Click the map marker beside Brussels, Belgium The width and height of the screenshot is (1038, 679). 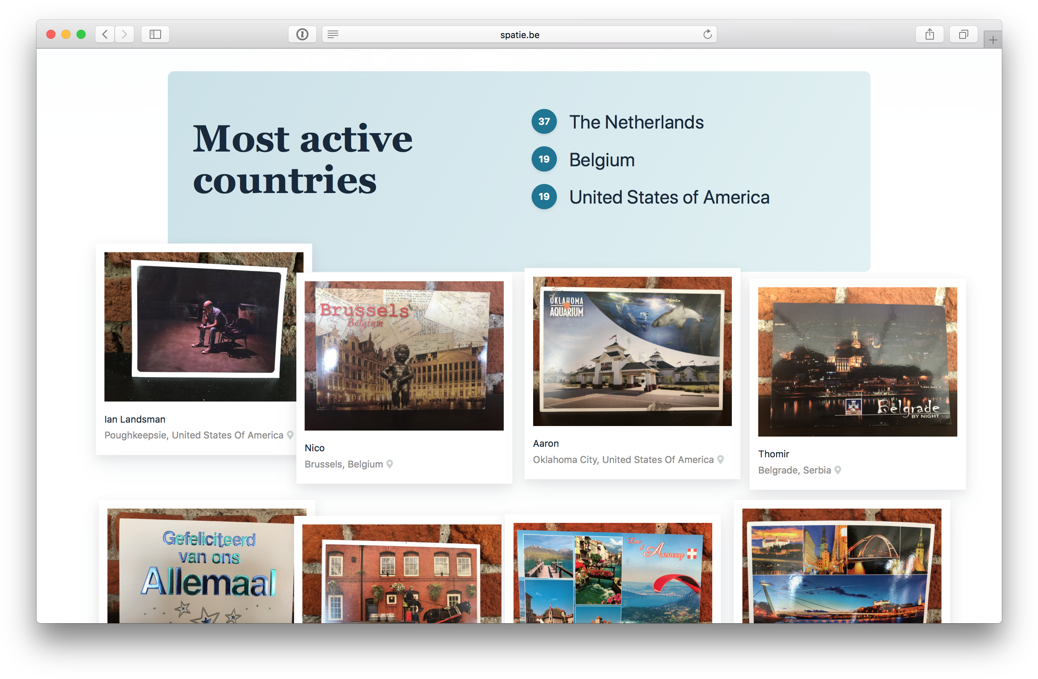click(x=389, y=464)
